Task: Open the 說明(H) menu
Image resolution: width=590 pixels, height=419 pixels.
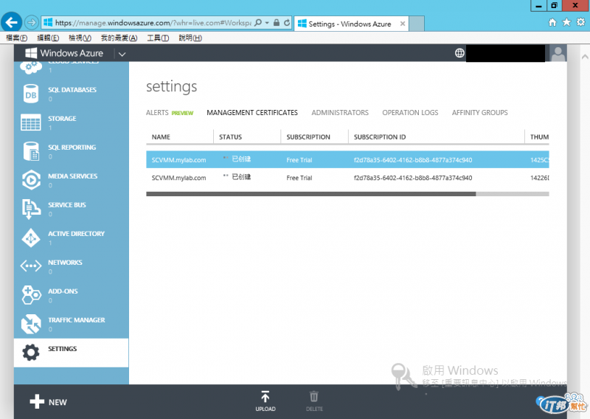Action: [x=190, y=38]
